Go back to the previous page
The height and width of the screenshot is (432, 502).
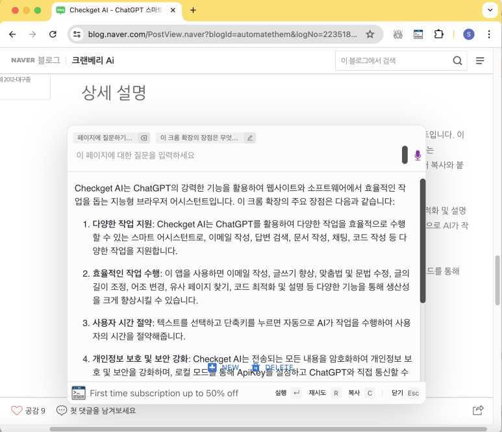click(x=12, y=34)
